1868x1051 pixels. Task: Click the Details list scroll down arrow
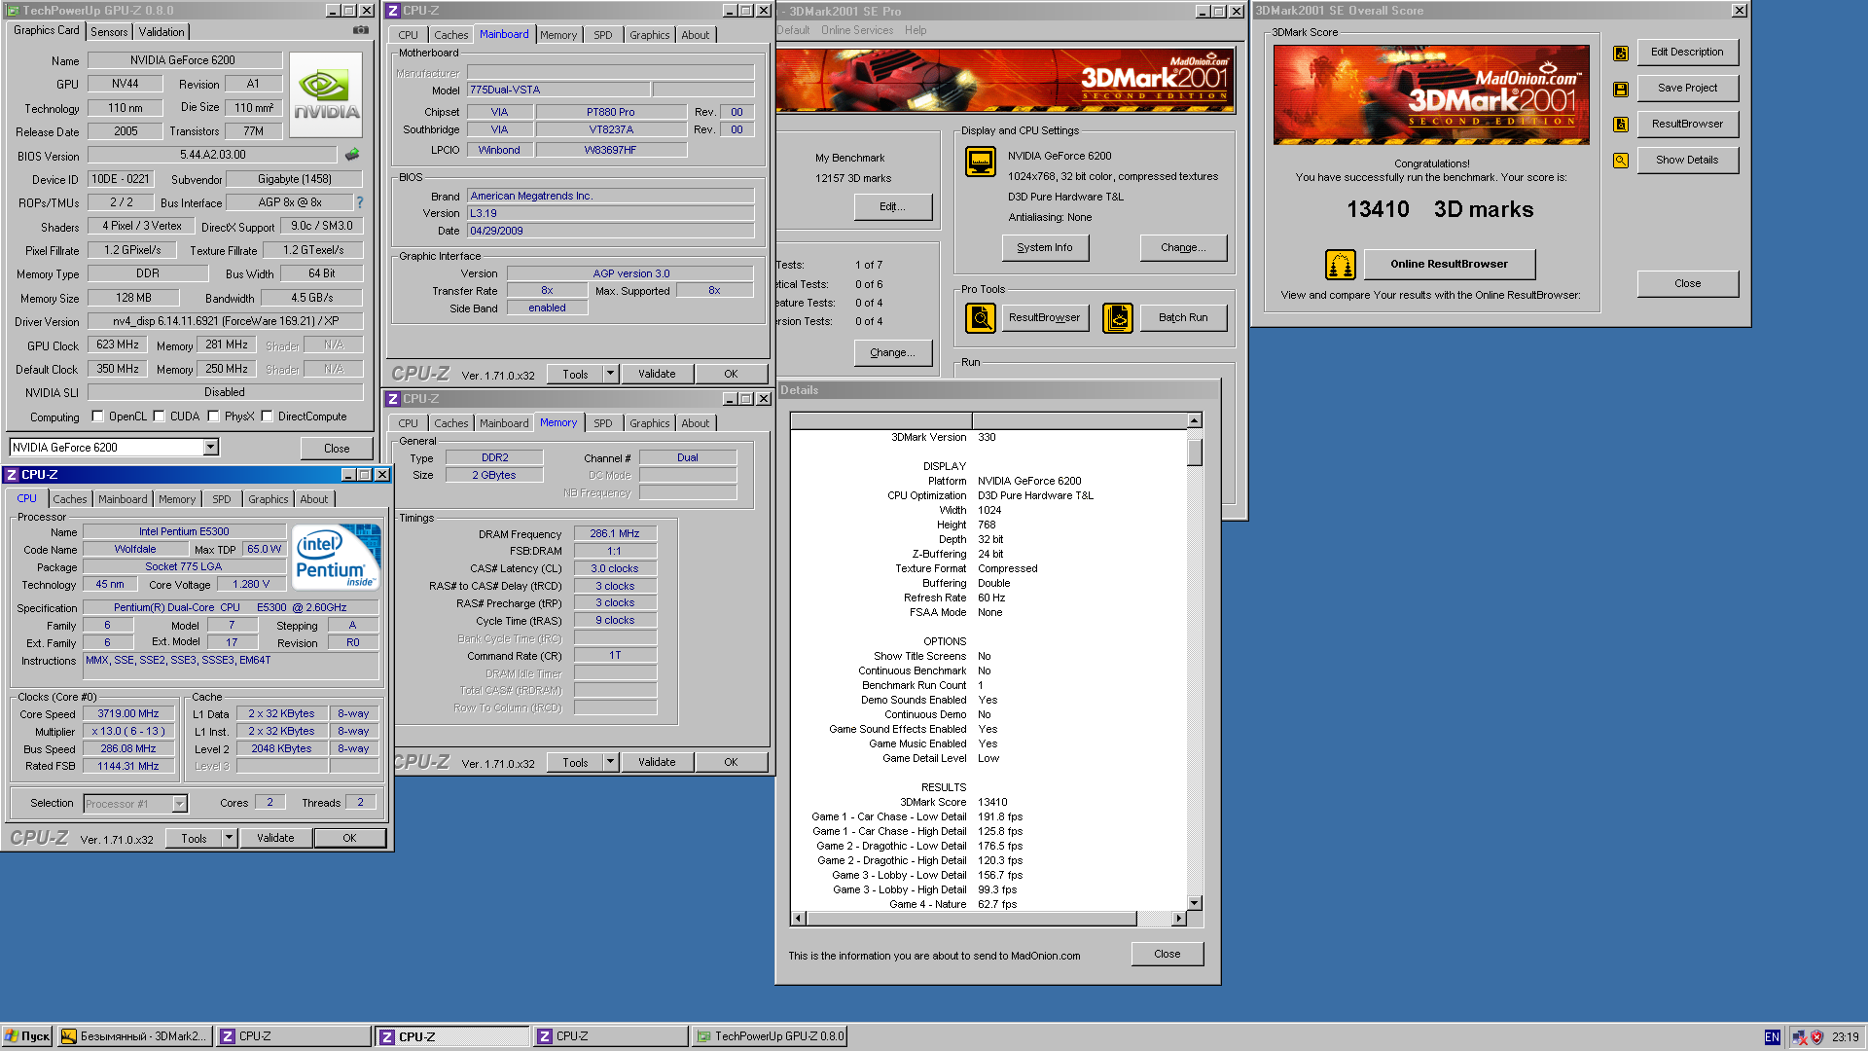coord(1195,903)
